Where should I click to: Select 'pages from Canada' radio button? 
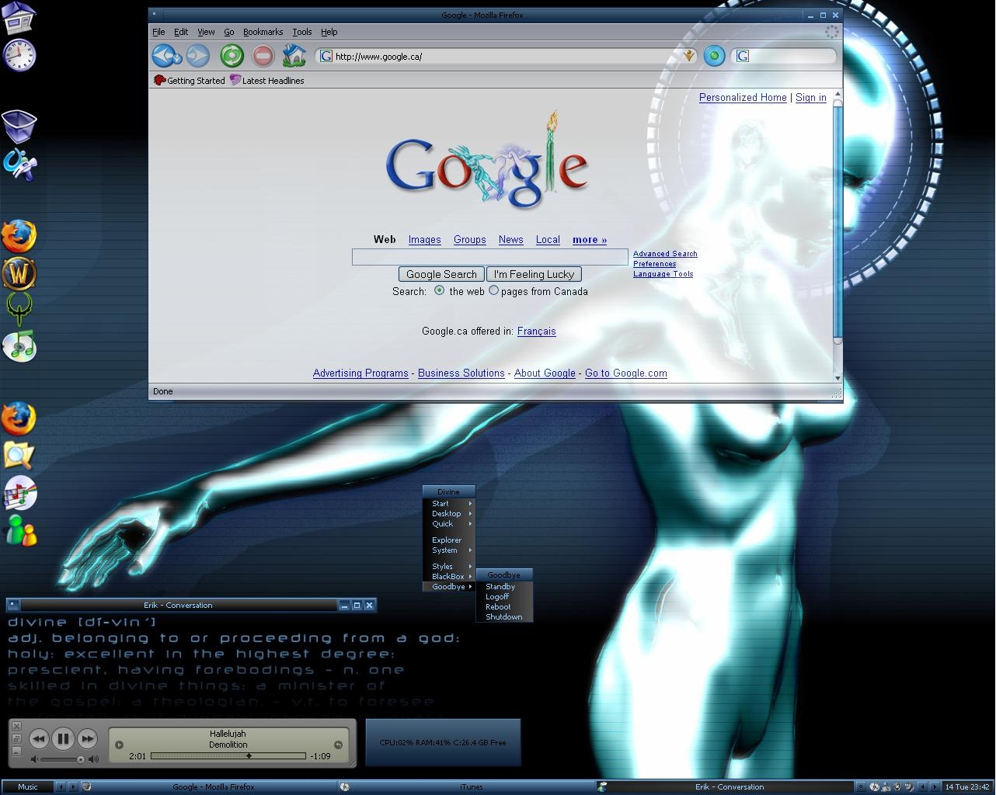coord(493,290)
